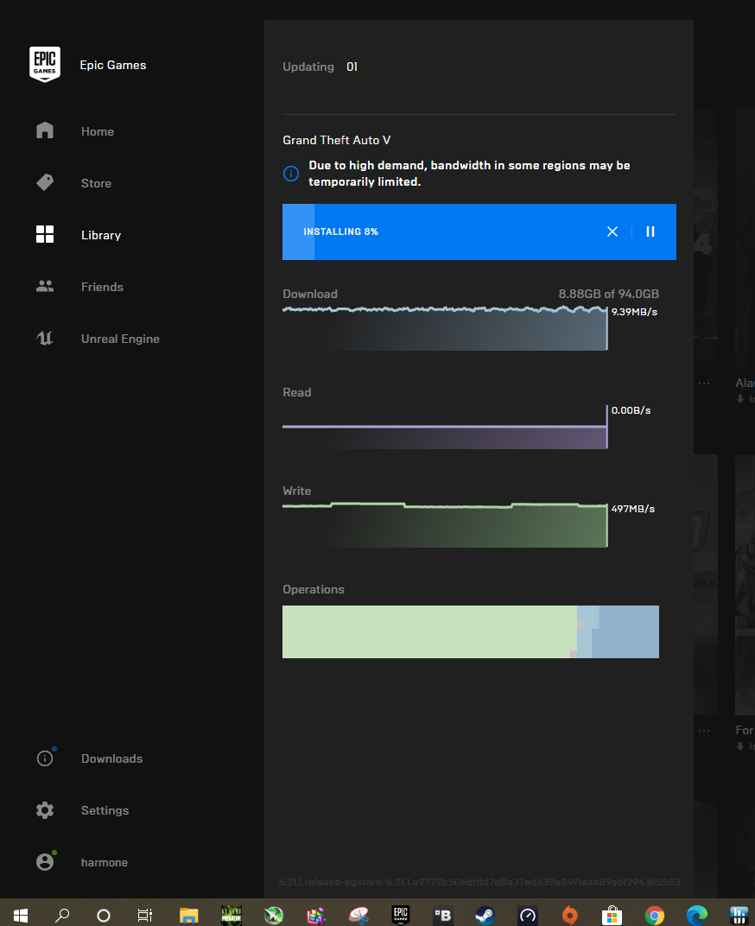Click the Updating 01 header
Screen dimensions: 755x926
click(x=320, y=67)
